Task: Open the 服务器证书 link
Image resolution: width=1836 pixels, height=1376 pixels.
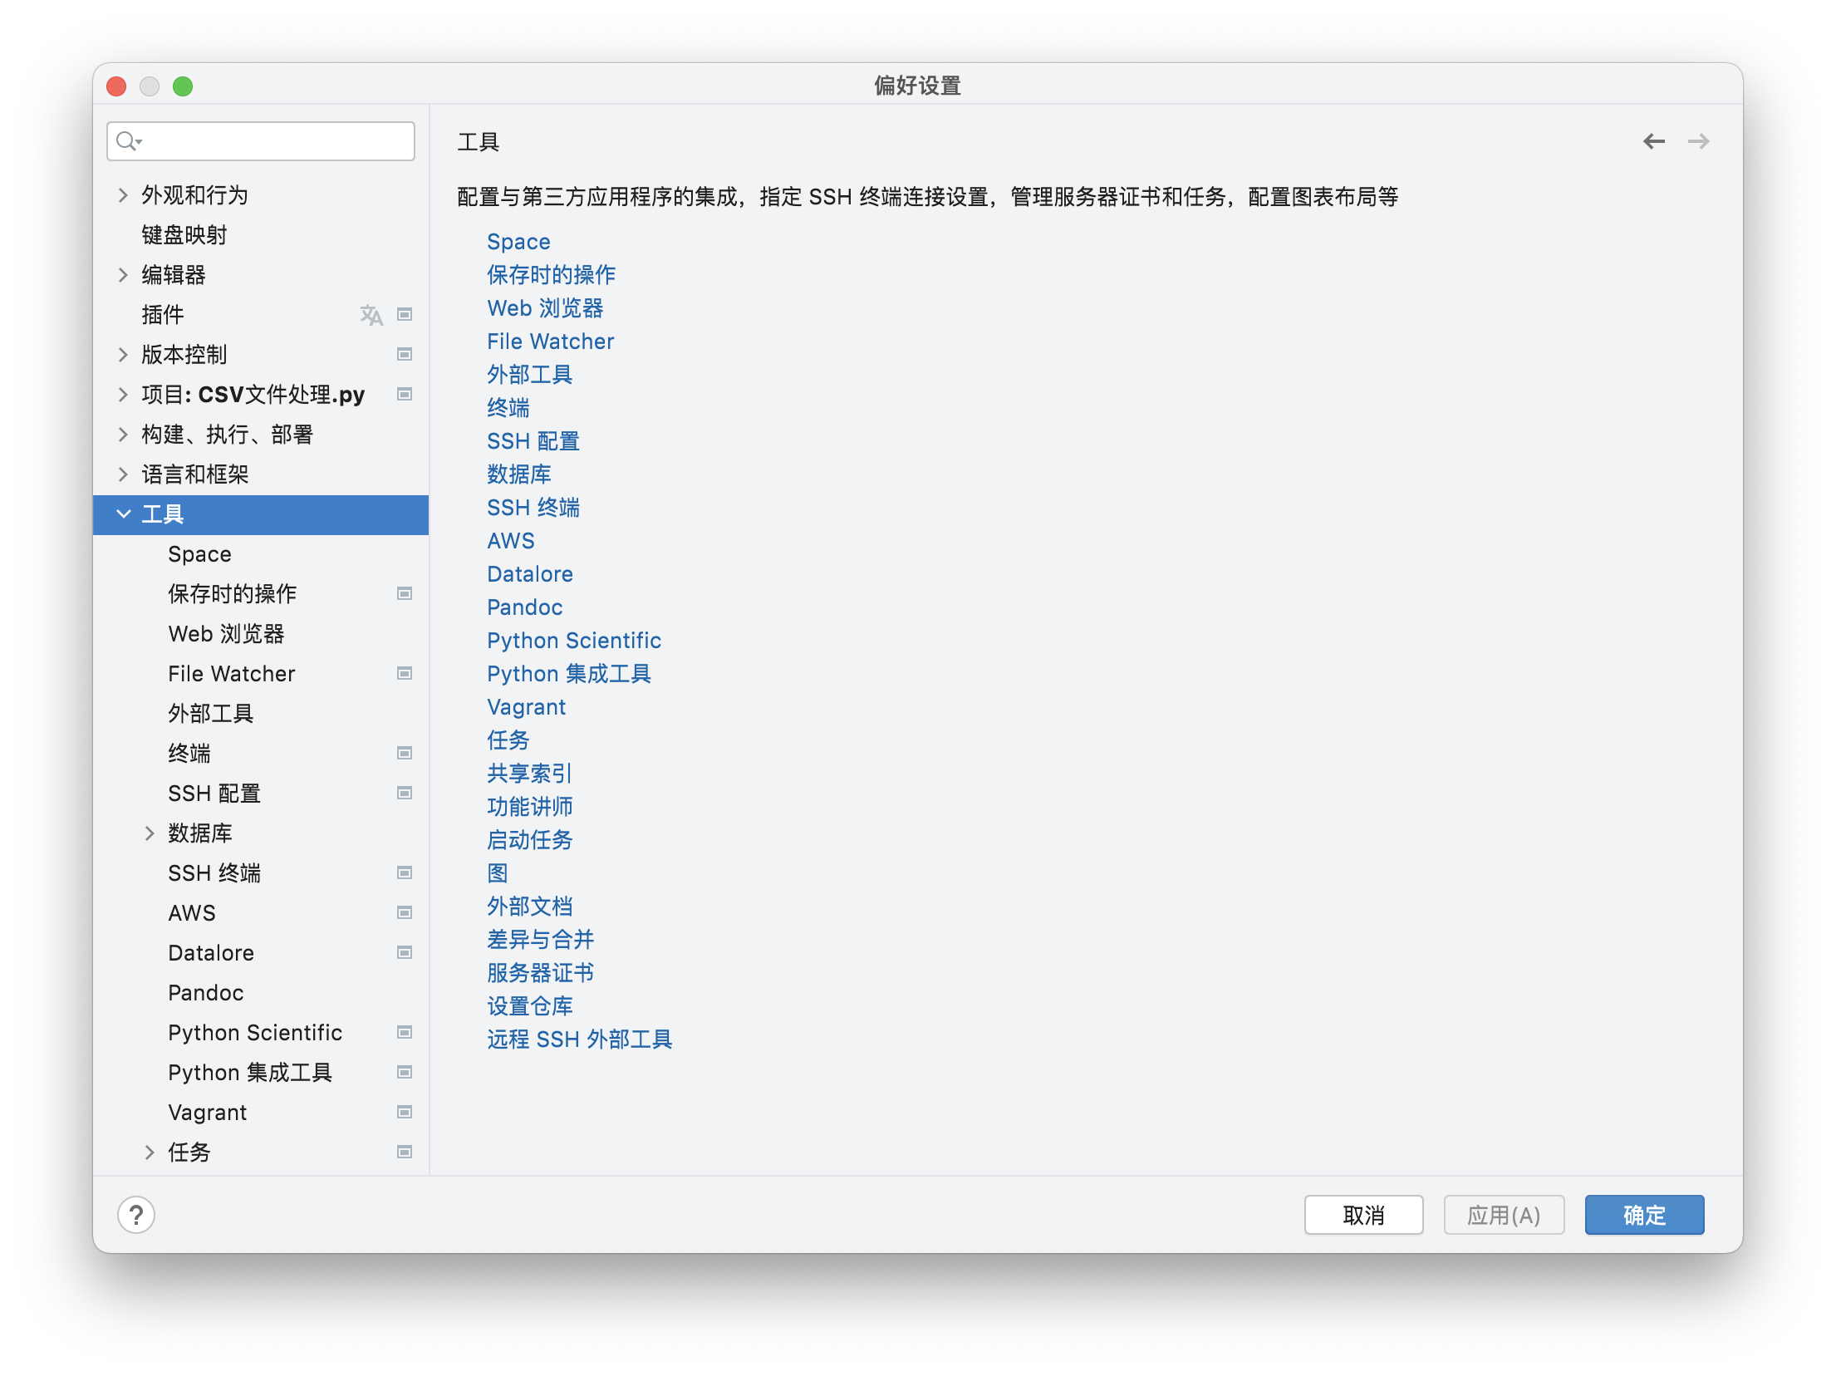Action: 540,973
